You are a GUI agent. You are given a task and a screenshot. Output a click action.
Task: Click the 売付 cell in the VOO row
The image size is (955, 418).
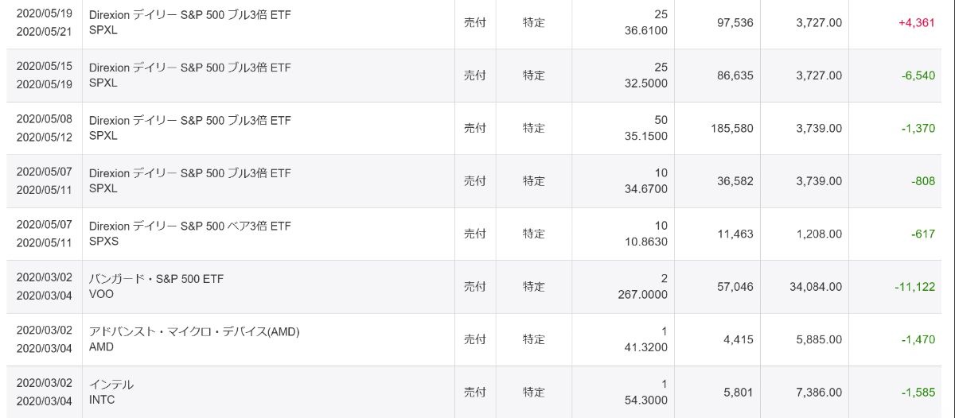coord(474,287)
